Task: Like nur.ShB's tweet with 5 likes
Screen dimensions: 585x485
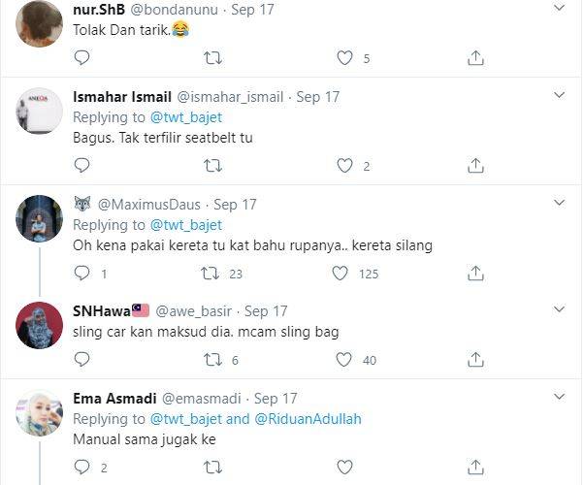Action: pyautogui.click(x=343, y=58)
